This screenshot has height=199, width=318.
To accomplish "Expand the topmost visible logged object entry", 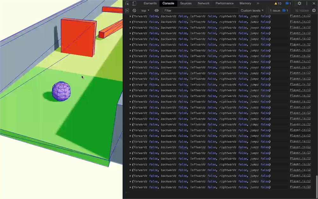I will click(x=130, y=16).
